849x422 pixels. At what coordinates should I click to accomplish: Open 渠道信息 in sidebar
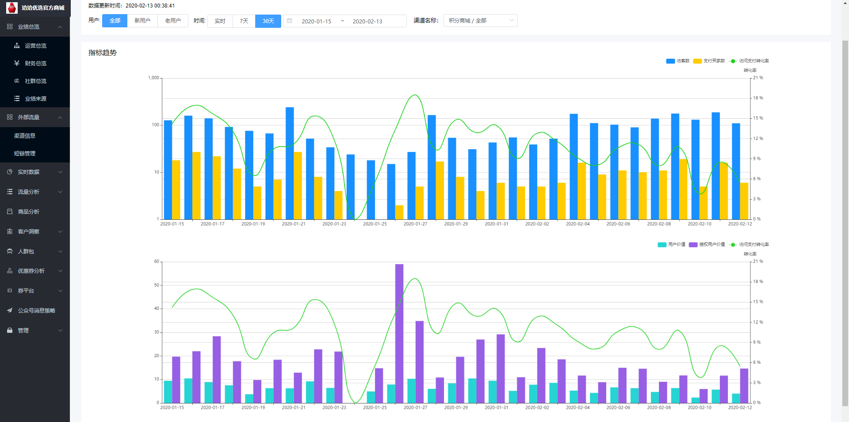(x=25, y=136)
